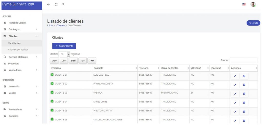The image size is (262, 125).
Task: Expand the green plus for CLIENTE 06
Action: pos(52,119)
